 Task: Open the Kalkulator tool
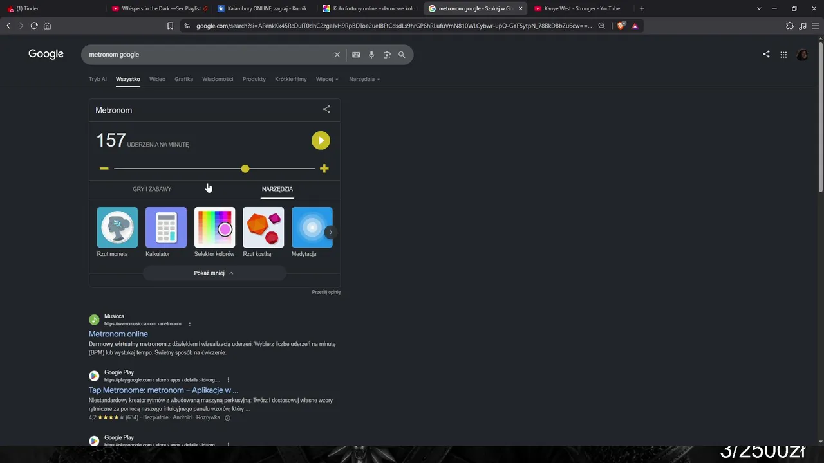tap(166, 232)
